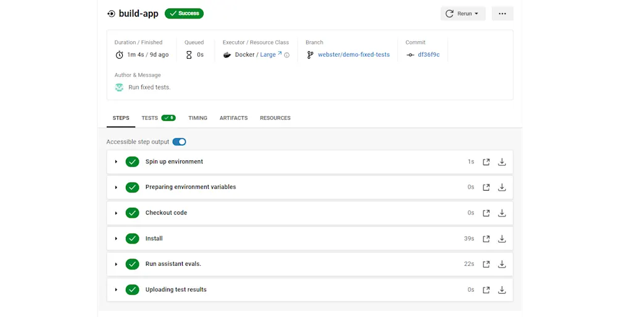This screenshot has height=317, width=619.
Task: Click the build-app job title
Action: 139,14
